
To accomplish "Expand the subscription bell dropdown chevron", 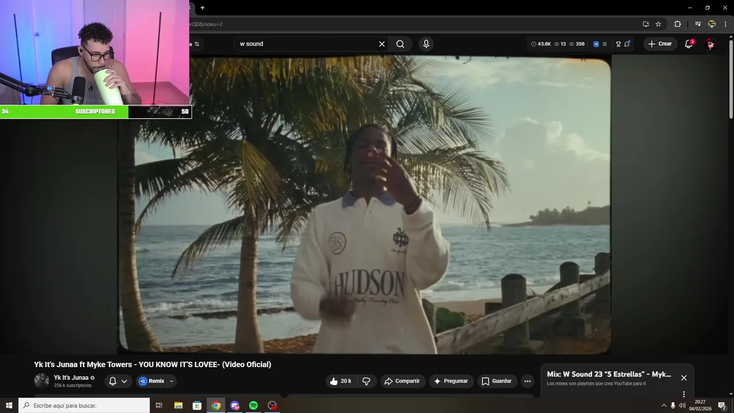I will [124, 381].
